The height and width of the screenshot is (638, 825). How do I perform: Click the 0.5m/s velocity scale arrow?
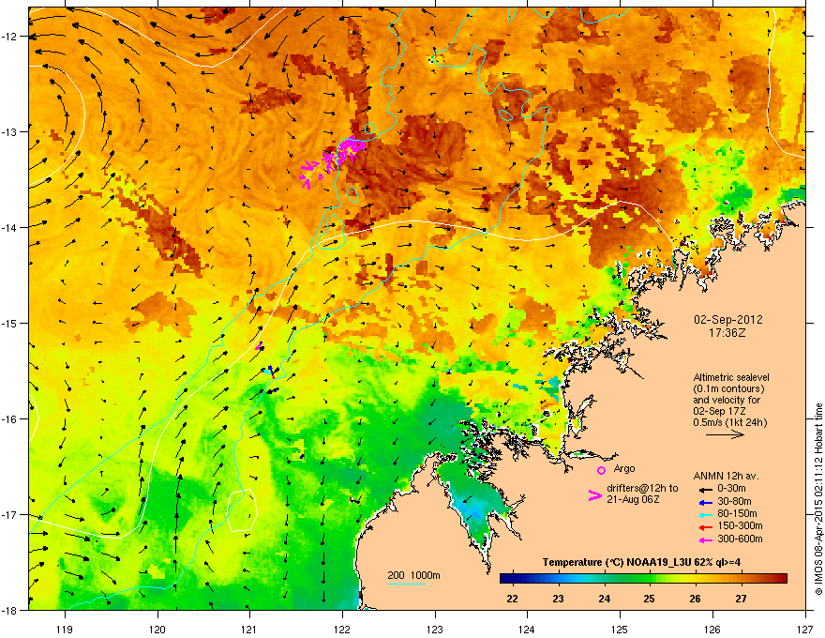[725, 434]
